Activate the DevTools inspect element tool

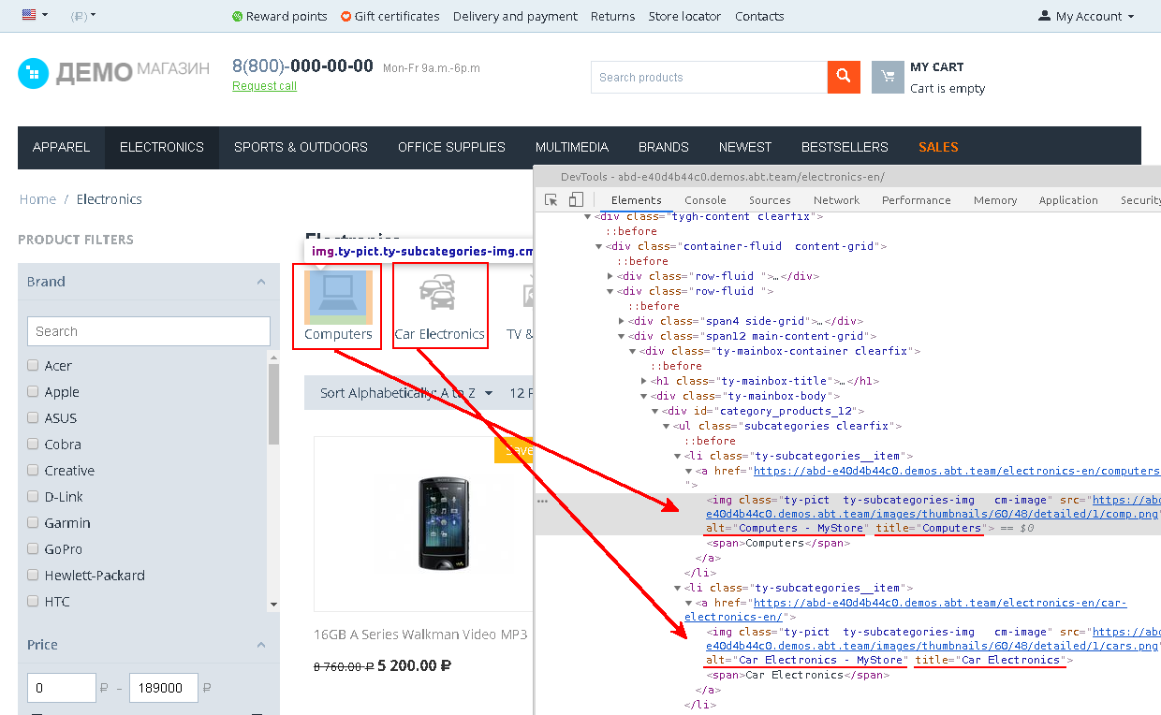(551, 200)
